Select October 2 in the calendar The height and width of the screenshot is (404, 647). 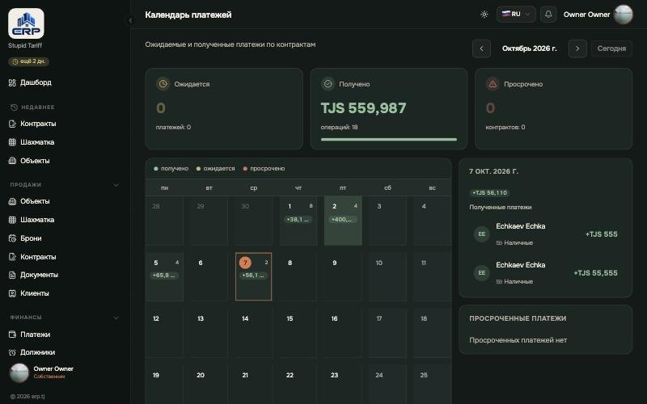343,221
